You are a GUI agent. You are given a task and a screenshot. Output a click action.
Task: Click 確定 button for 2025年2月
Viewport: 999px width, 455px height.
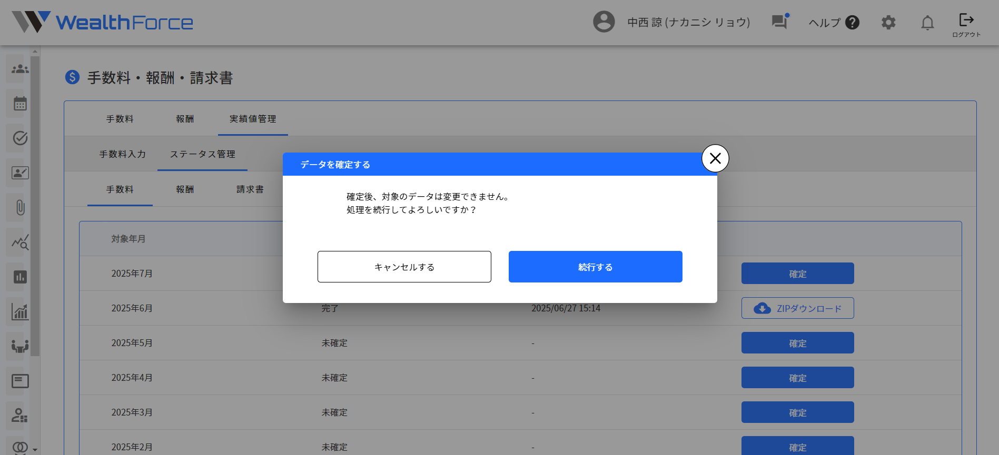[x=797, y=447]
